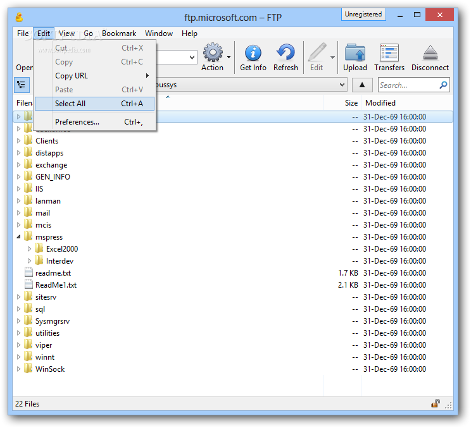This screenshot has height=428, width=471.
Task: Click the Upload toolbar icon
Action: 355,52
